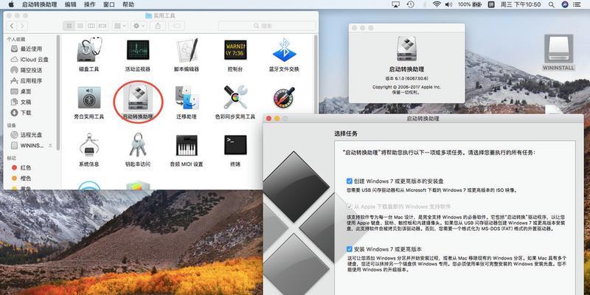
Task: Click Finder forward navigation arrow
Action: tap(23, 26)
